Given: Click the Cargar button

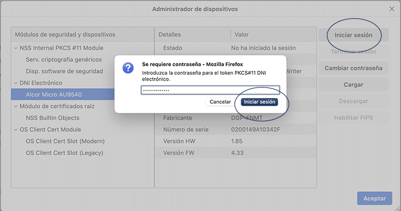Looking at the screenshot, I should [x=353, y=85].
